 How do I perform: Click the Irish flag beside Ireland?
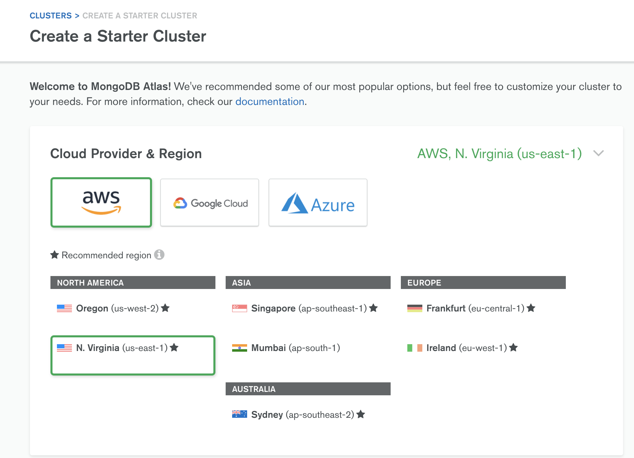click(414, 348)
